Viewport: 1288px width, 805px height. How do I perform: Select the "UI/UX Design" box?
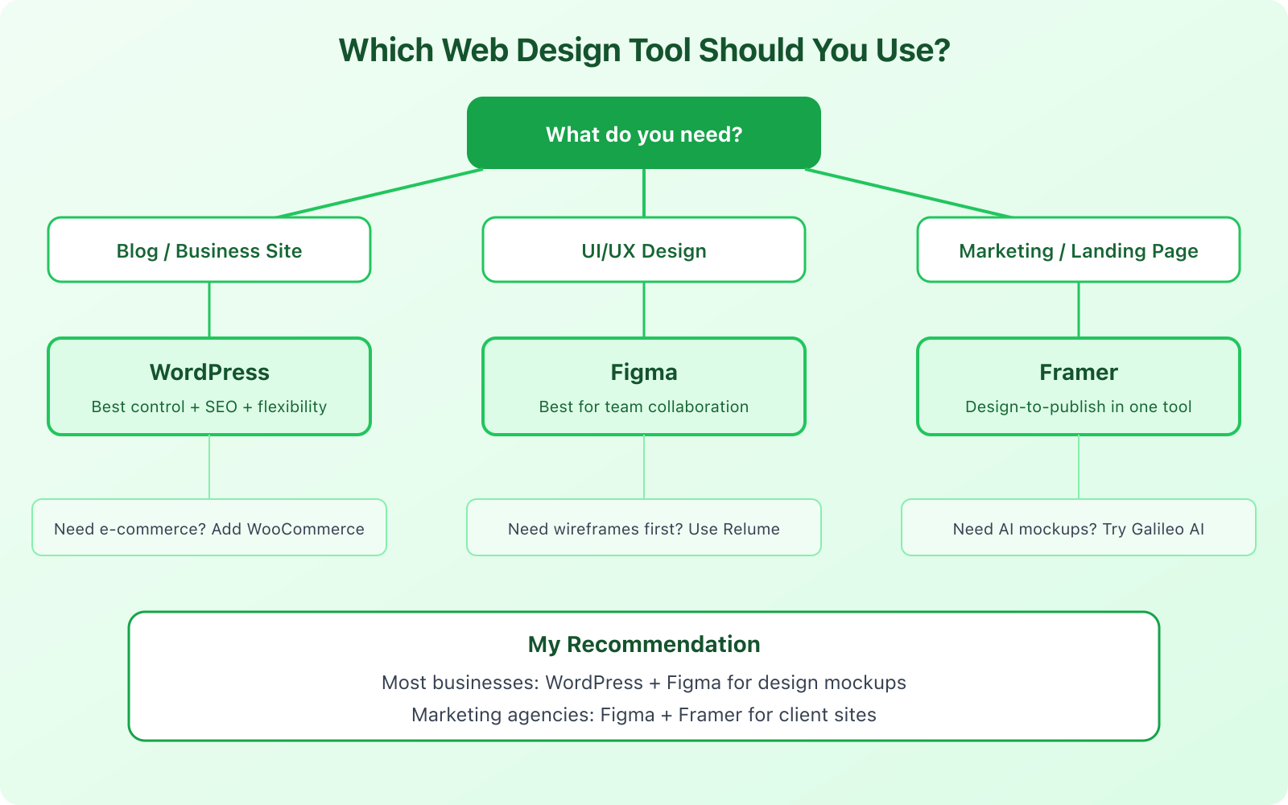click(643, 250)
